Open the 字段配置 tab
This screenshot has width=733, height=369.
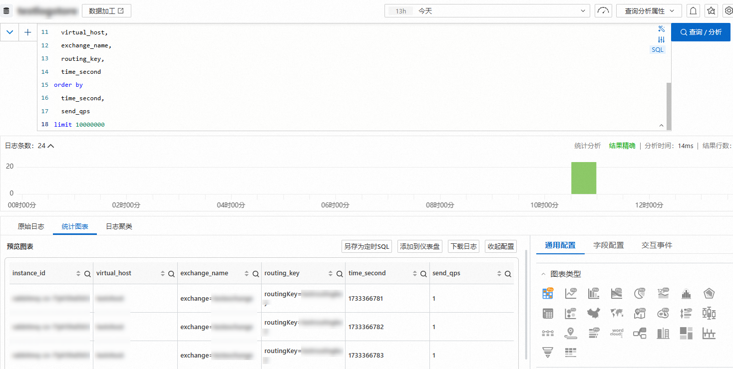(609, 245)
